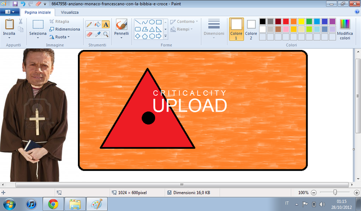
Task: Switch to Pagina iniziale tab
Action: (x=38, y=12)
